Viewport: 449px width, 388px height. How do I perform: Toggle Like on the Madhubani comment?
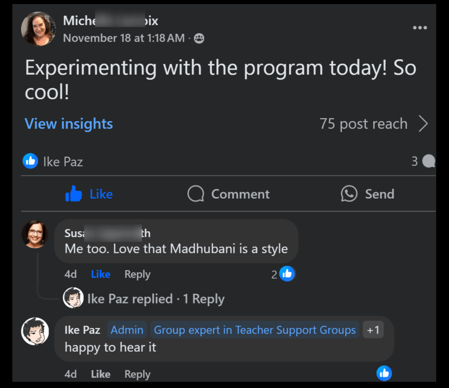(x=100, y=274)
